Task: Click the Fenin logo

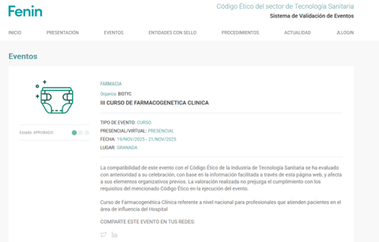Action: point(26,11)
